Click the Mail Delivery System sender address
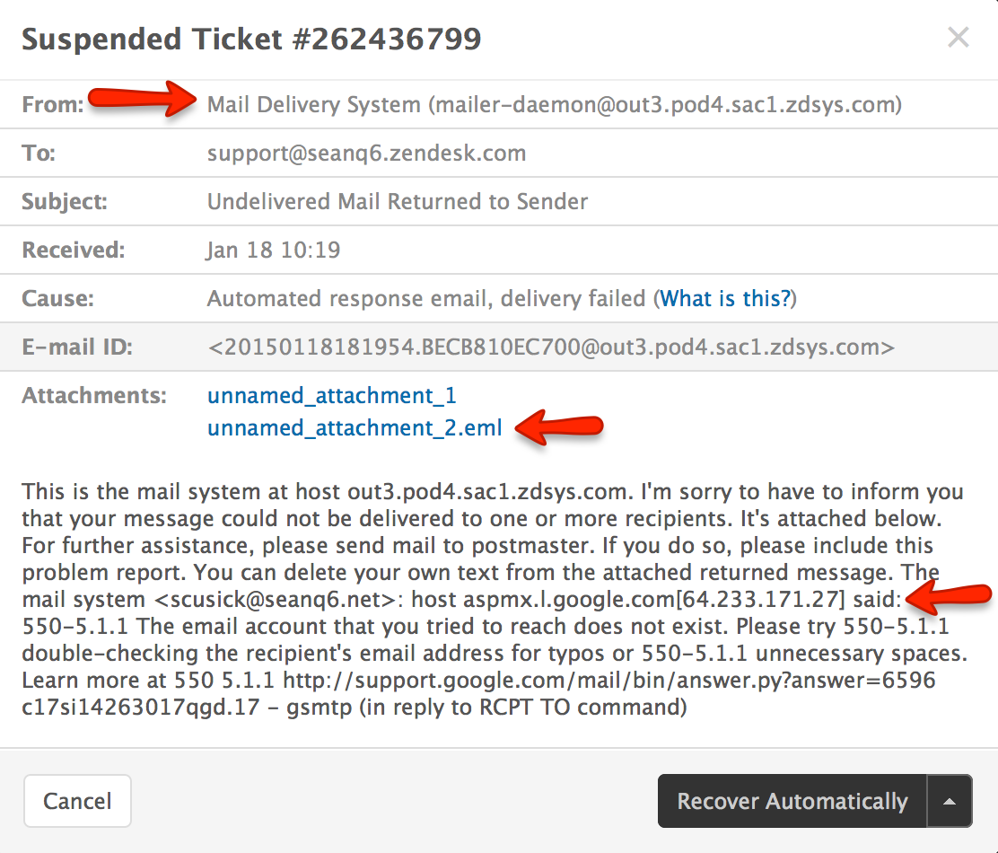The width and height of the screenshot is (998, 853). tap(554, 105)
